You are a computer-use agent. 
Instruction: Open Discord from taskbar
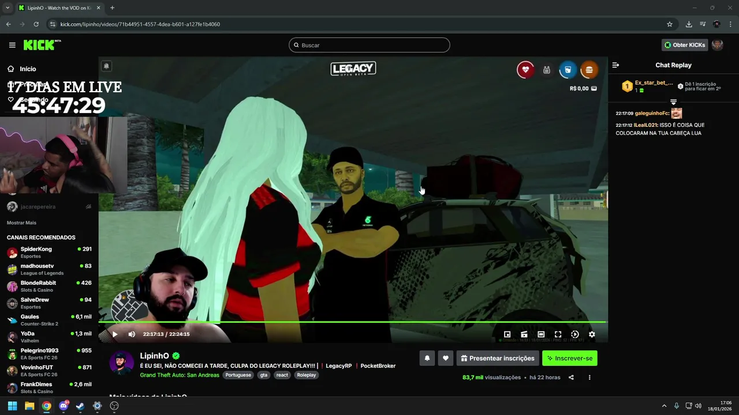(x=64, y=406)
